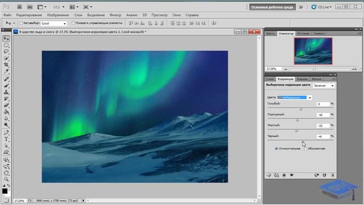This screenshot has width=364, height=205.
Task: Select the 3D Camera Rotate tool
Action: tap(6, 166)
